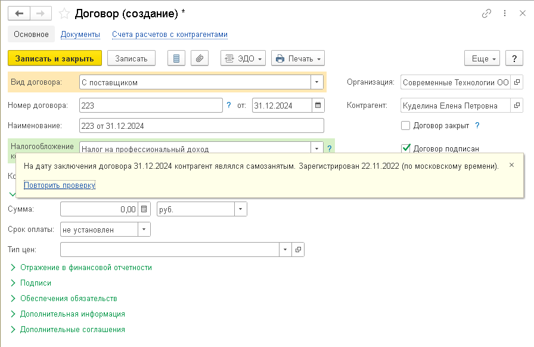The image size is (534, 347).
Task: Click the back navigation arrow
Action: pos(18,13)
